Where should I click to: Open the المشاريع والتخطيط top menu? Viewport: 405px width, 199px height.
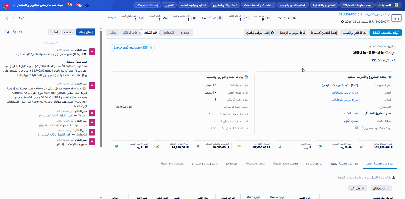tap(324, 5)
